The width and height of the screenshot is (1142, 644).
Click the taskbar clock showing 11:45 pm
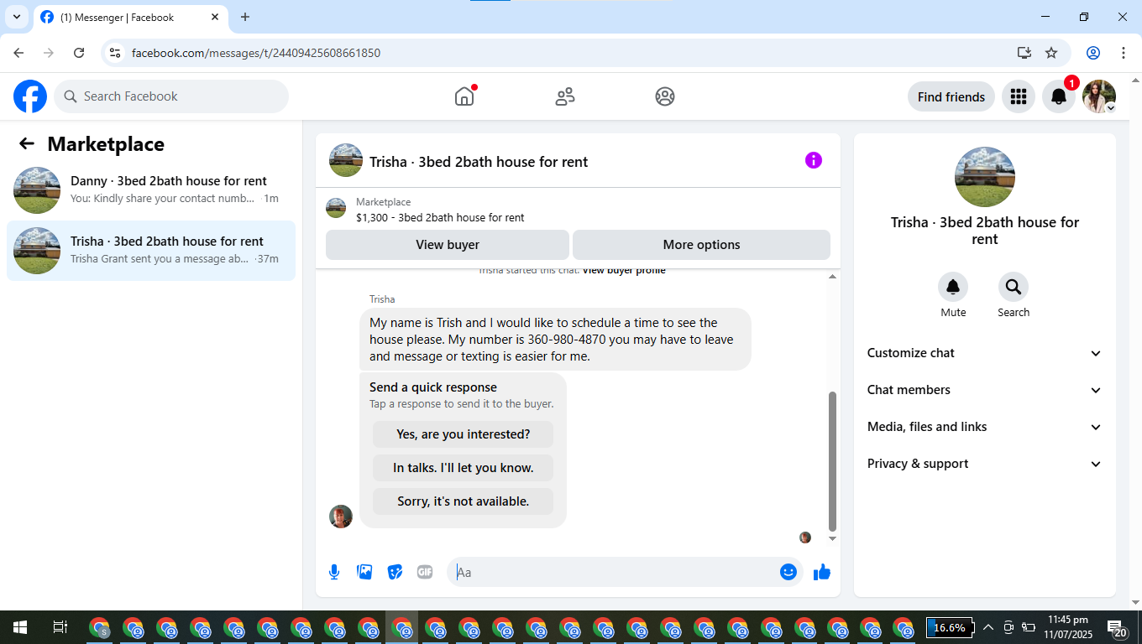click(1067, 627)
